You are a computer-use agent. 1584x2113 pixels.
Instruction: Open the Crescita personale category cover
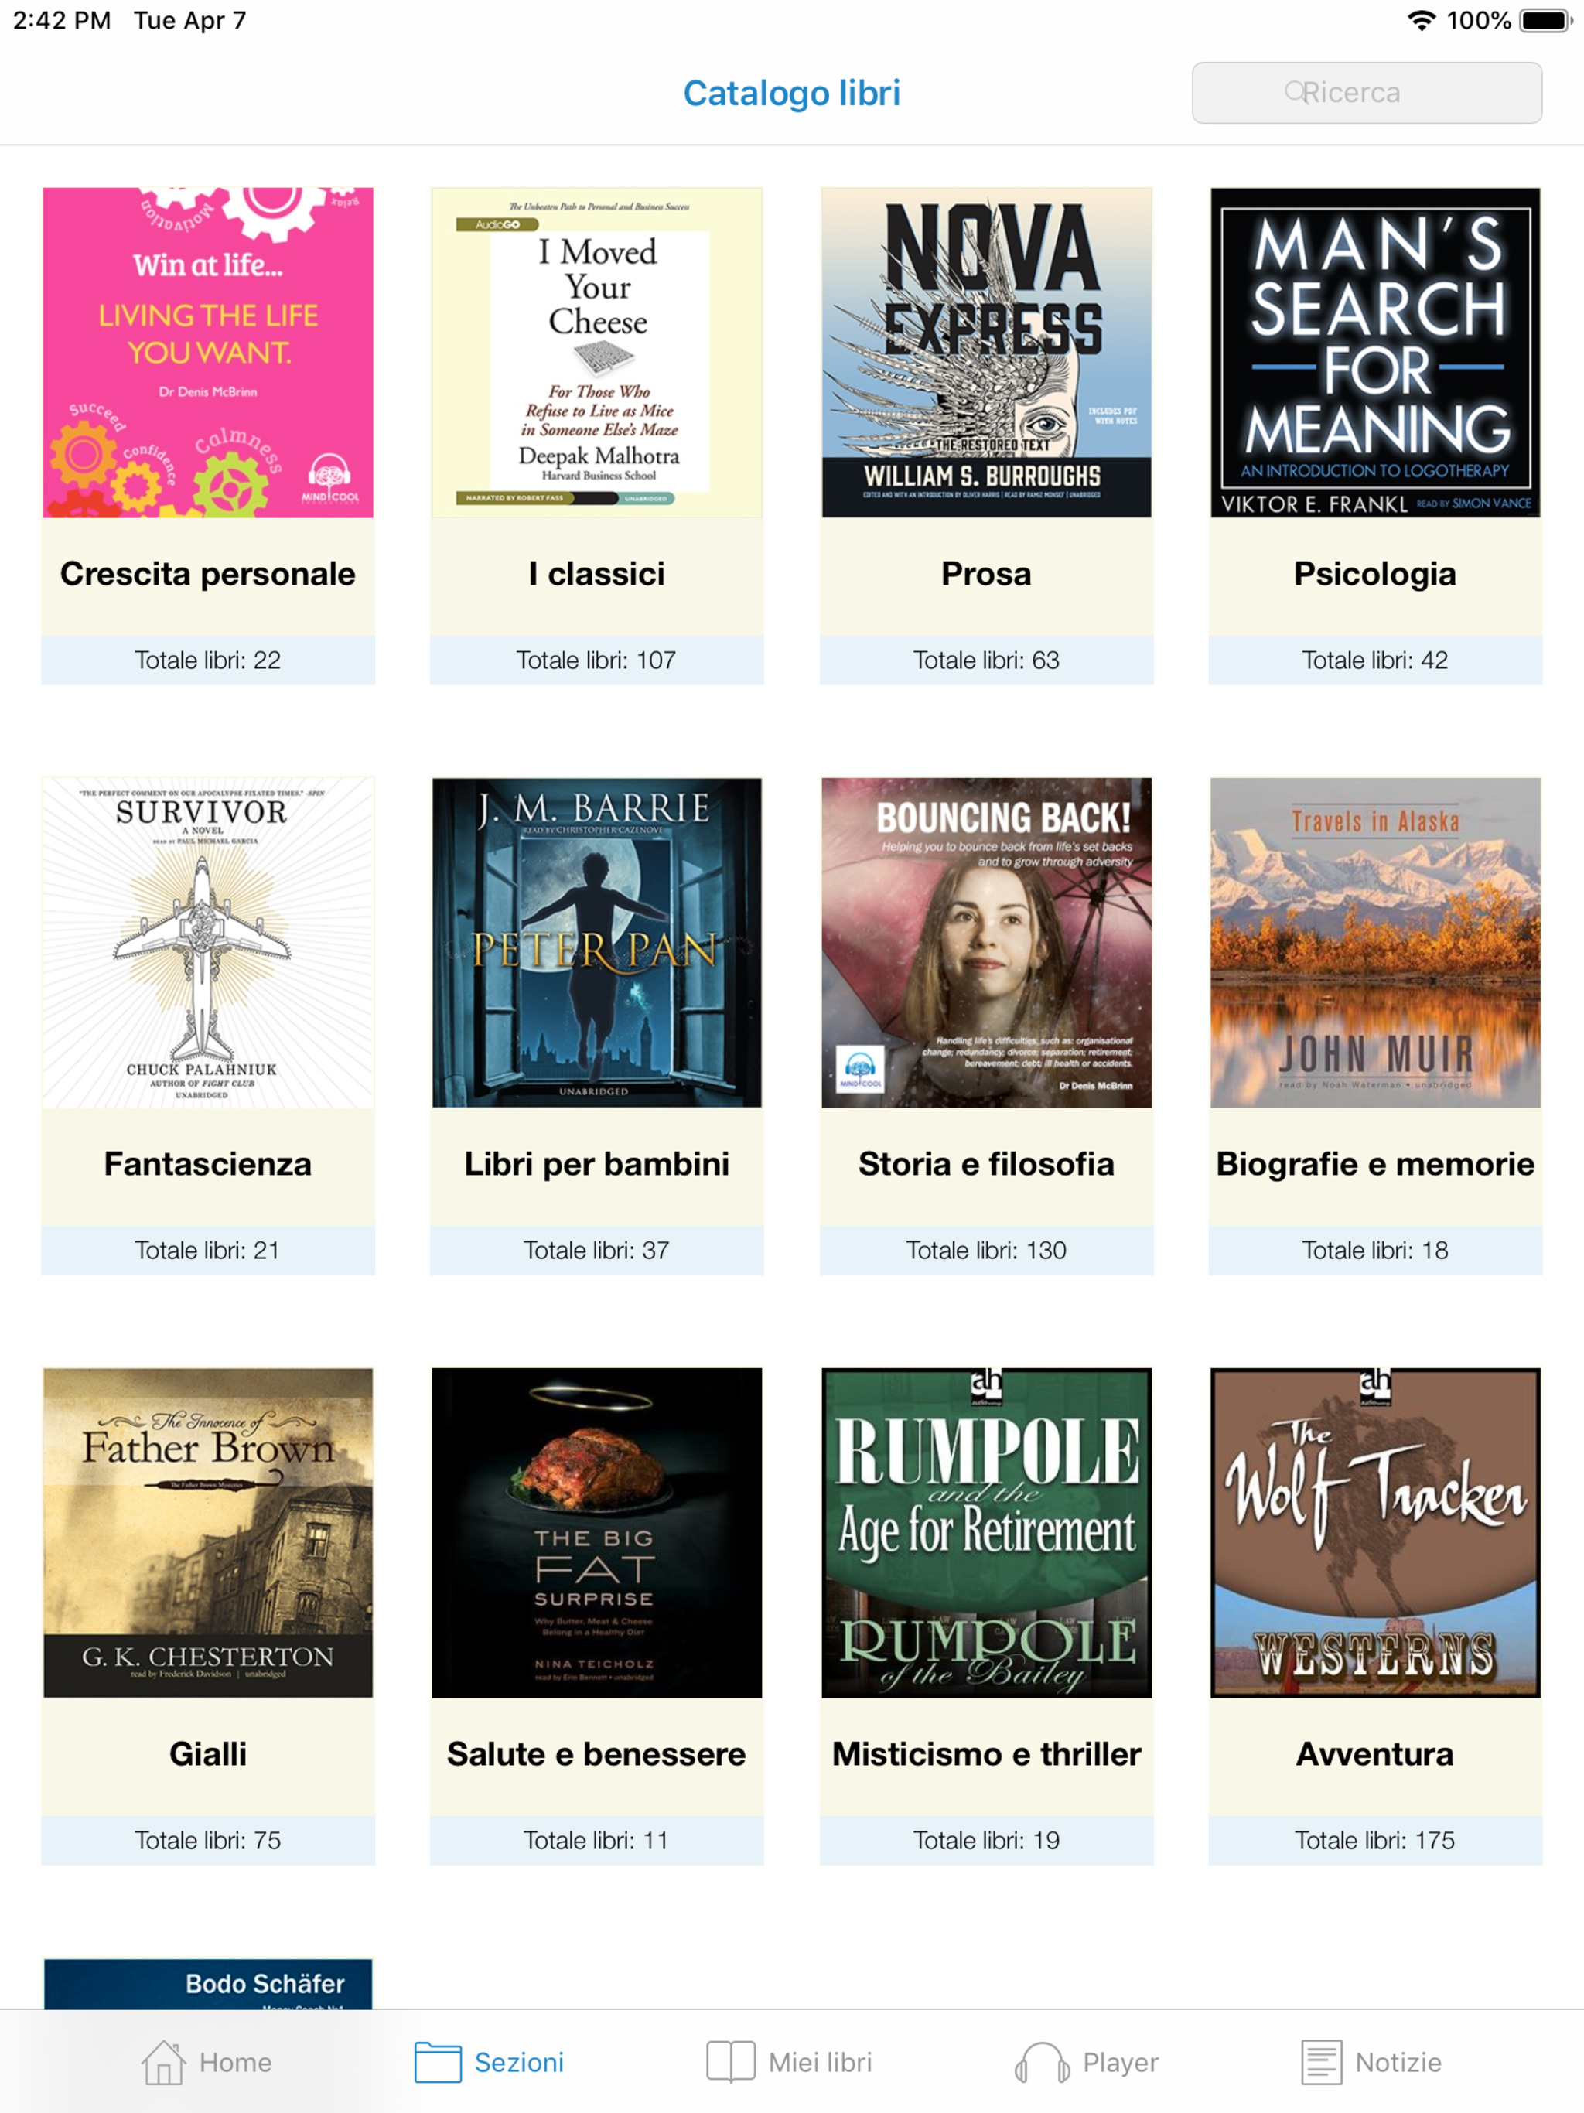point(208,353)
